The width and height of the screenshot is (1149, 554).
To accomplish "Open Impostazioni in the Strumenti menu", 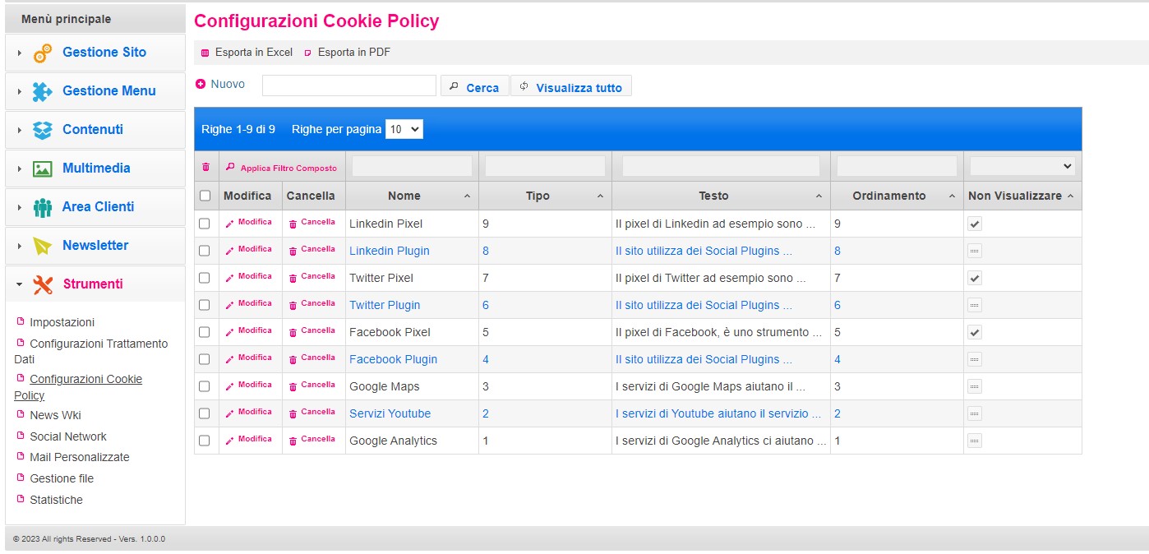I will [x=62, y=322].
